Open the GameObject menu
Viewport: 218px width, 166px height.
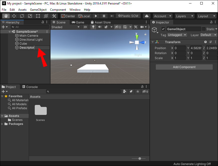[38, 10]
